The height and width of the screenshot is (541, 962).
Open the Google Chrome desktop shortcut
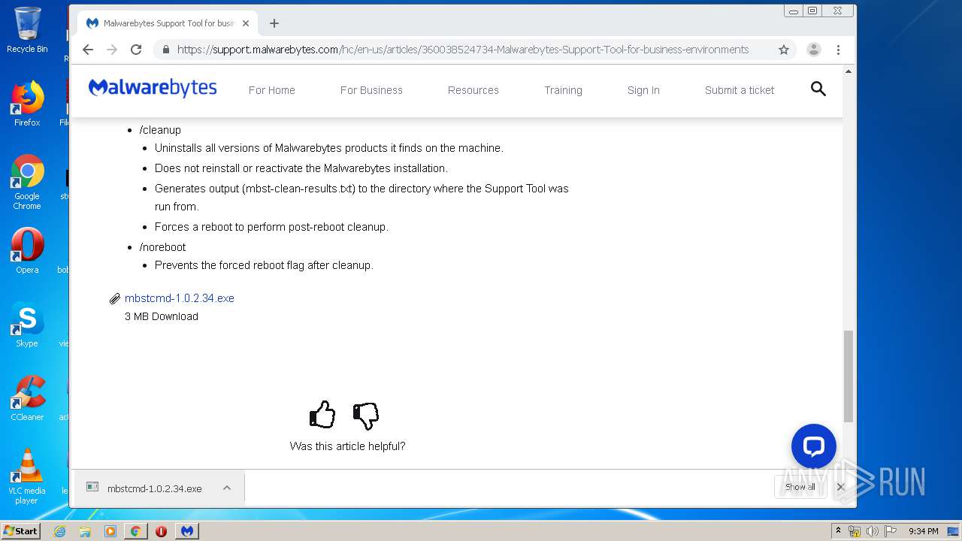pyautogui.click(x=27, y=182)
